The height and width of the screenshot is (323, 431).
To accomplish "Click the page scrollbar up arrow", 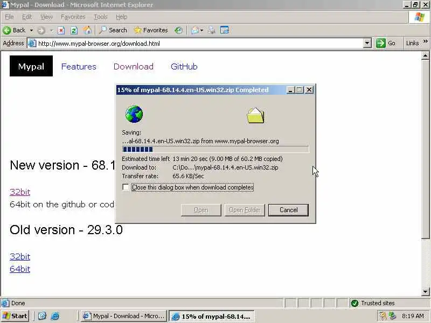I will coord(425,56).
